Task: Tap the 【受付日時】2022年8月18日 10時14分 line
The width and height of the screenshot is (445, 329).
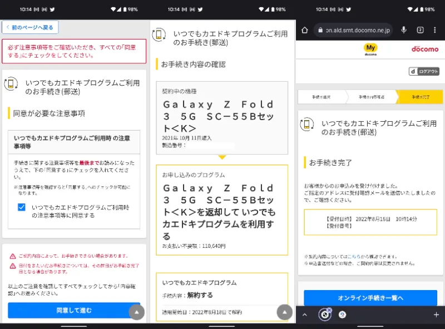Action: pyautogui.click(x=372, y=219)
